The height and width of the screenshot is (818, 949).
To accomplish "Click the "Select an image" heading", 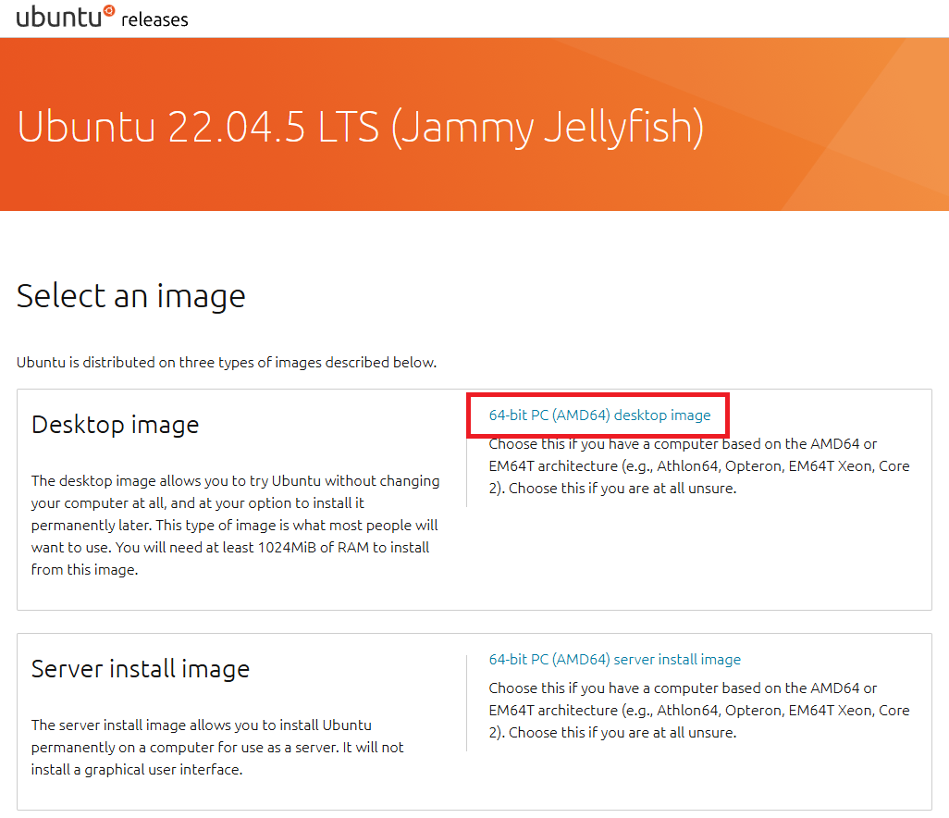I will (x=131, y=296).
